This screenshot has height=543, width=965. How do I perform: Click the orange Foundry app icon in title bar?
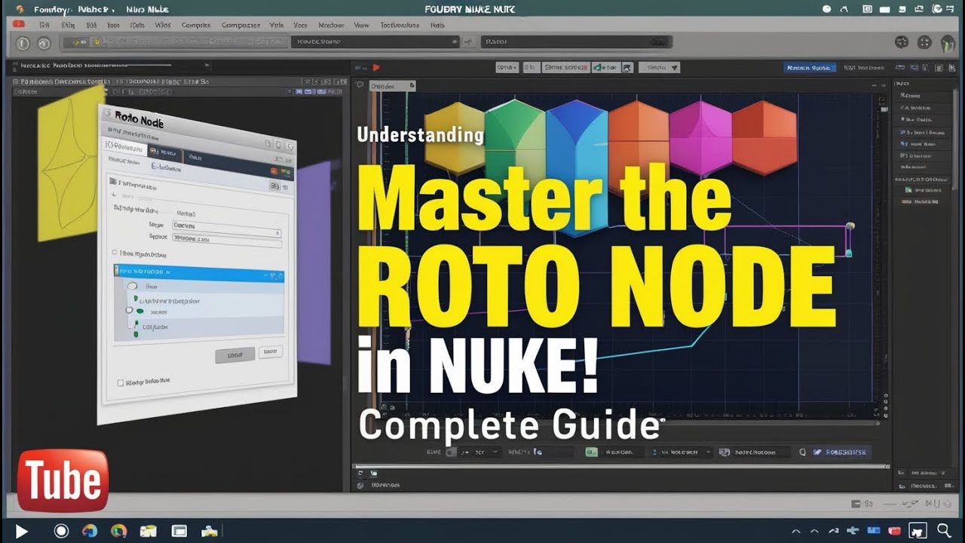pos(19,10)
